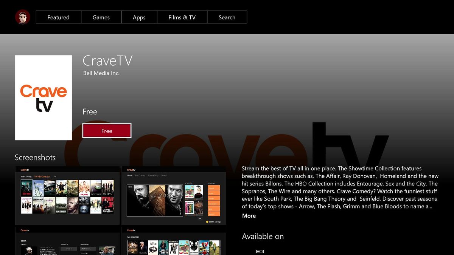The image size is (454, 255).
Task: Click the Available on heading
Action: point(263,236)
